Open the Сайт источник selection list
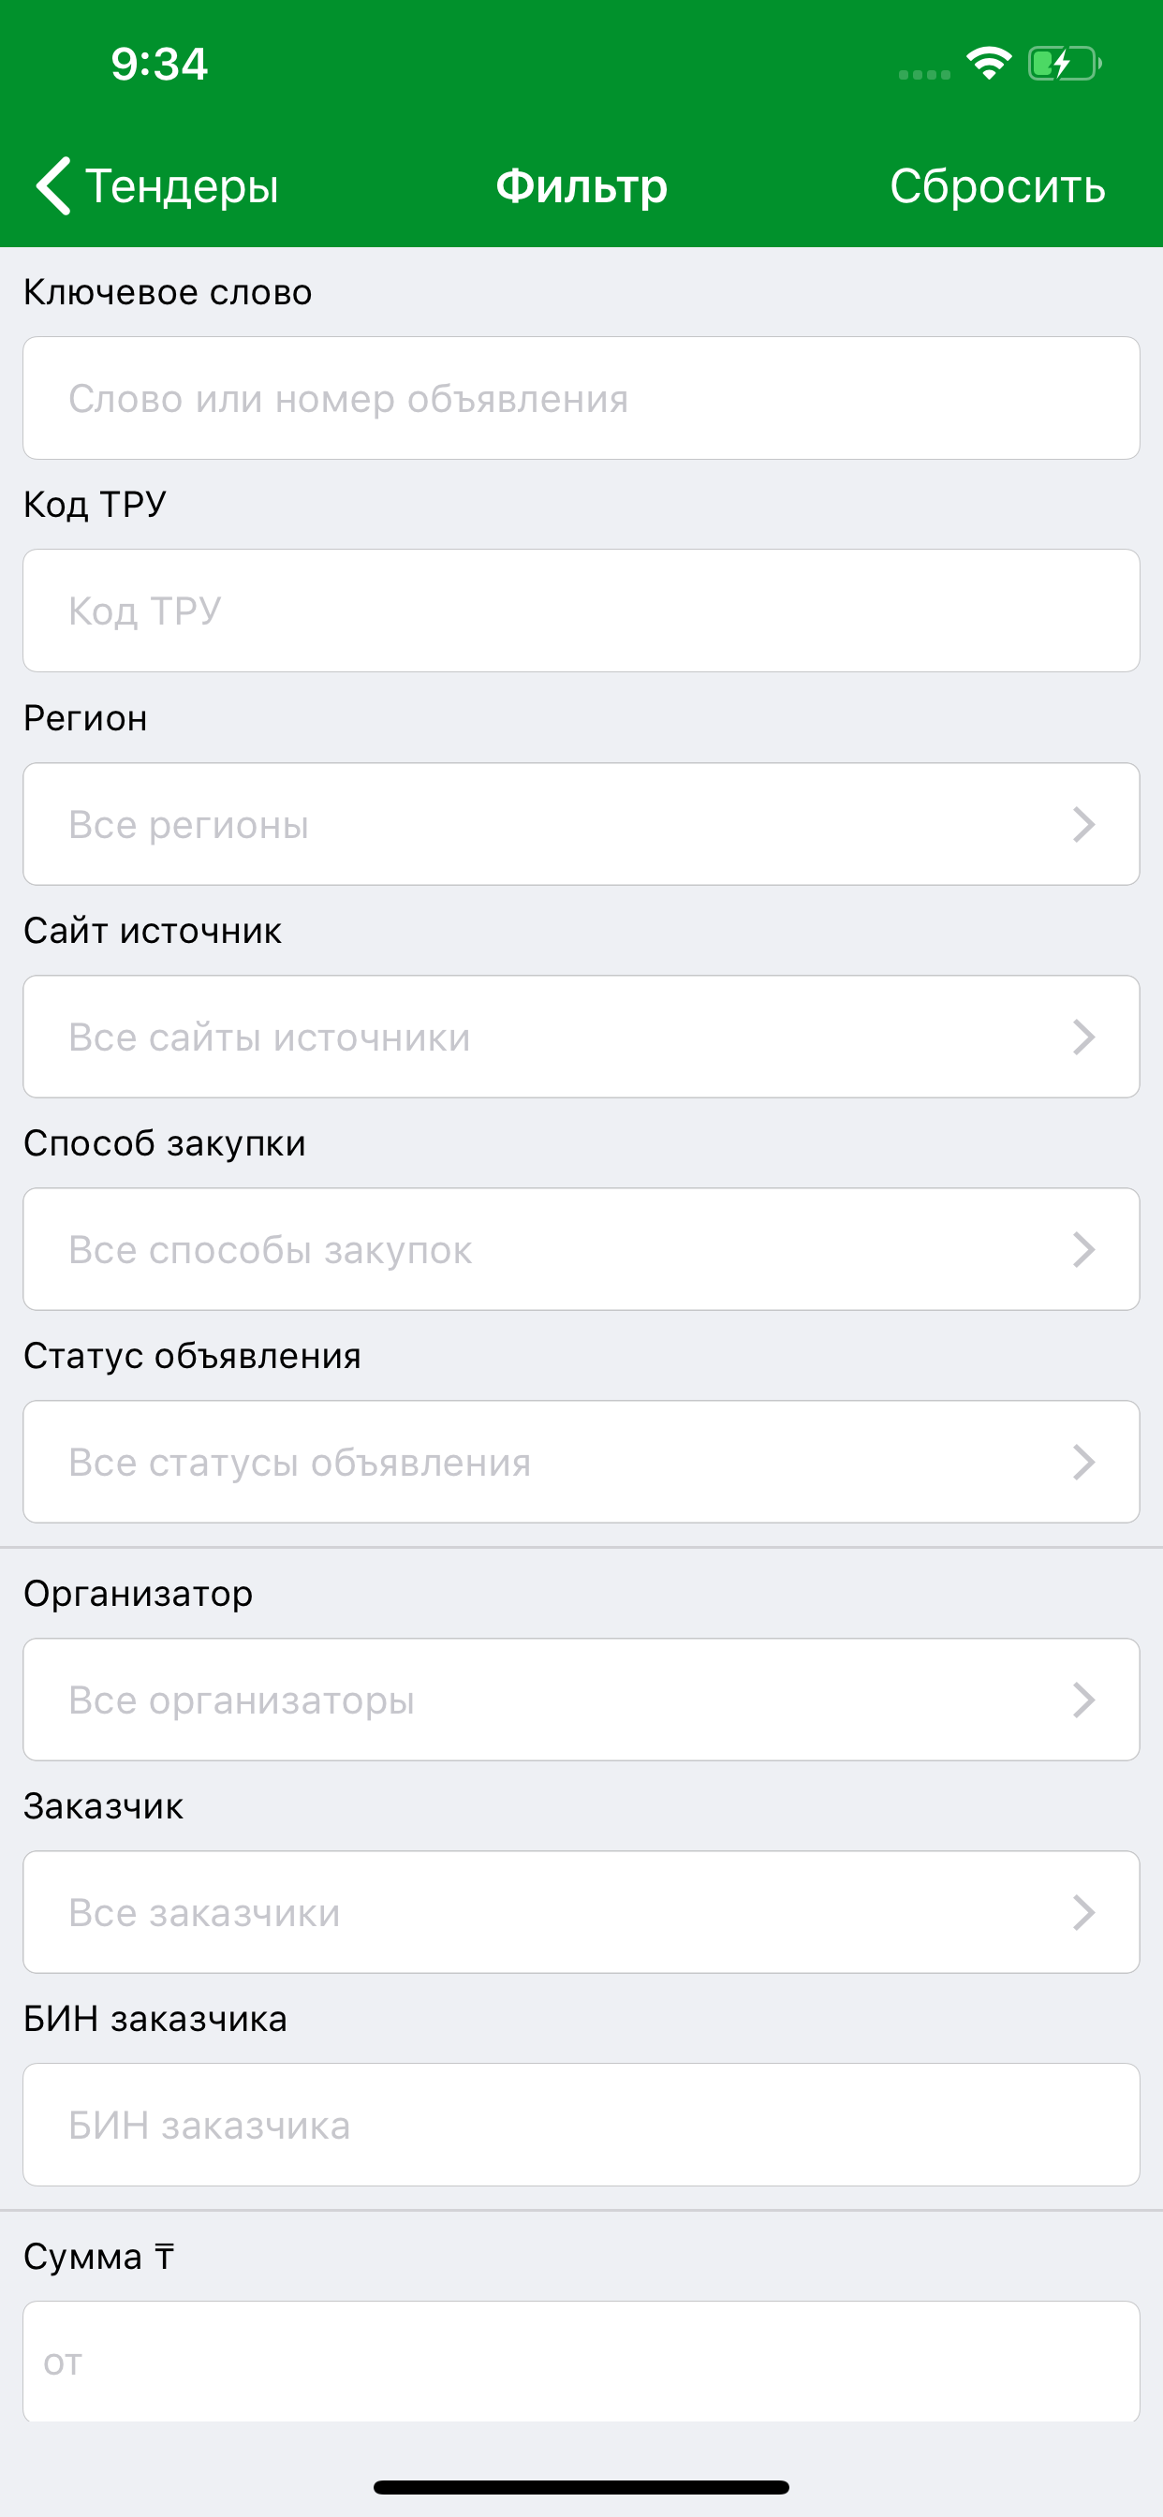The height and width of the screenshot is (2517, 1163). 581,1037
